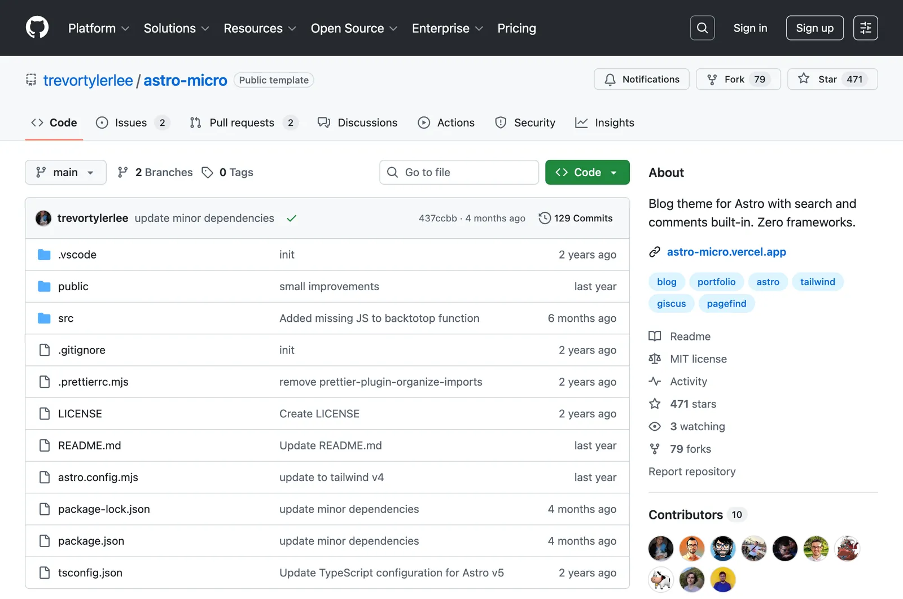Open the main branch selector dropdown
903x599 pixels.
pos(65,172)
